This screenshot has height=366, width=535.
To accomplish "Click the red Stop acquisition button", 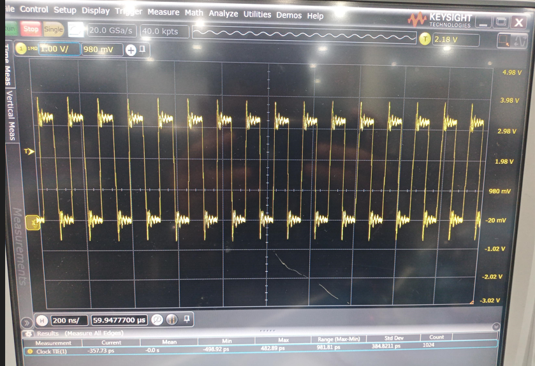I will [x=31, y=29].
